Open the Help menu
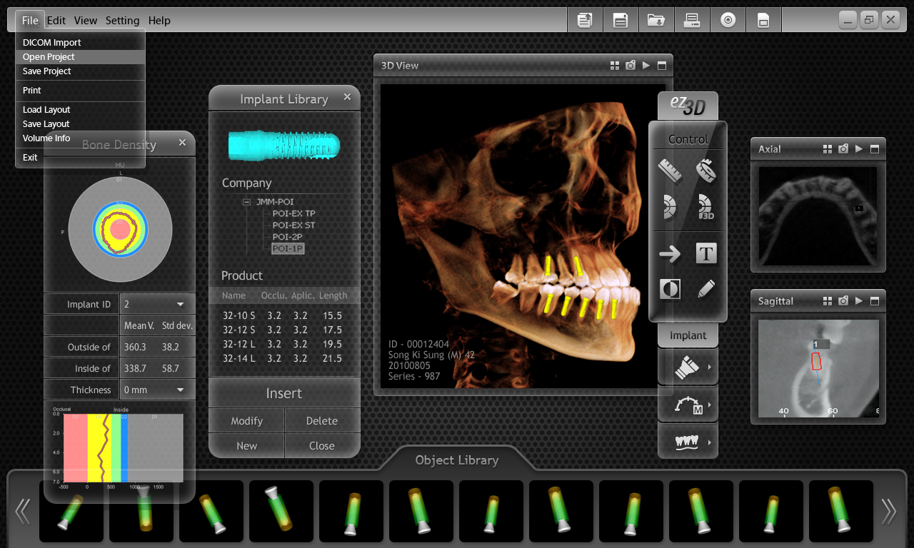Viewport: 914px width, 548px height. pos(159,21)
